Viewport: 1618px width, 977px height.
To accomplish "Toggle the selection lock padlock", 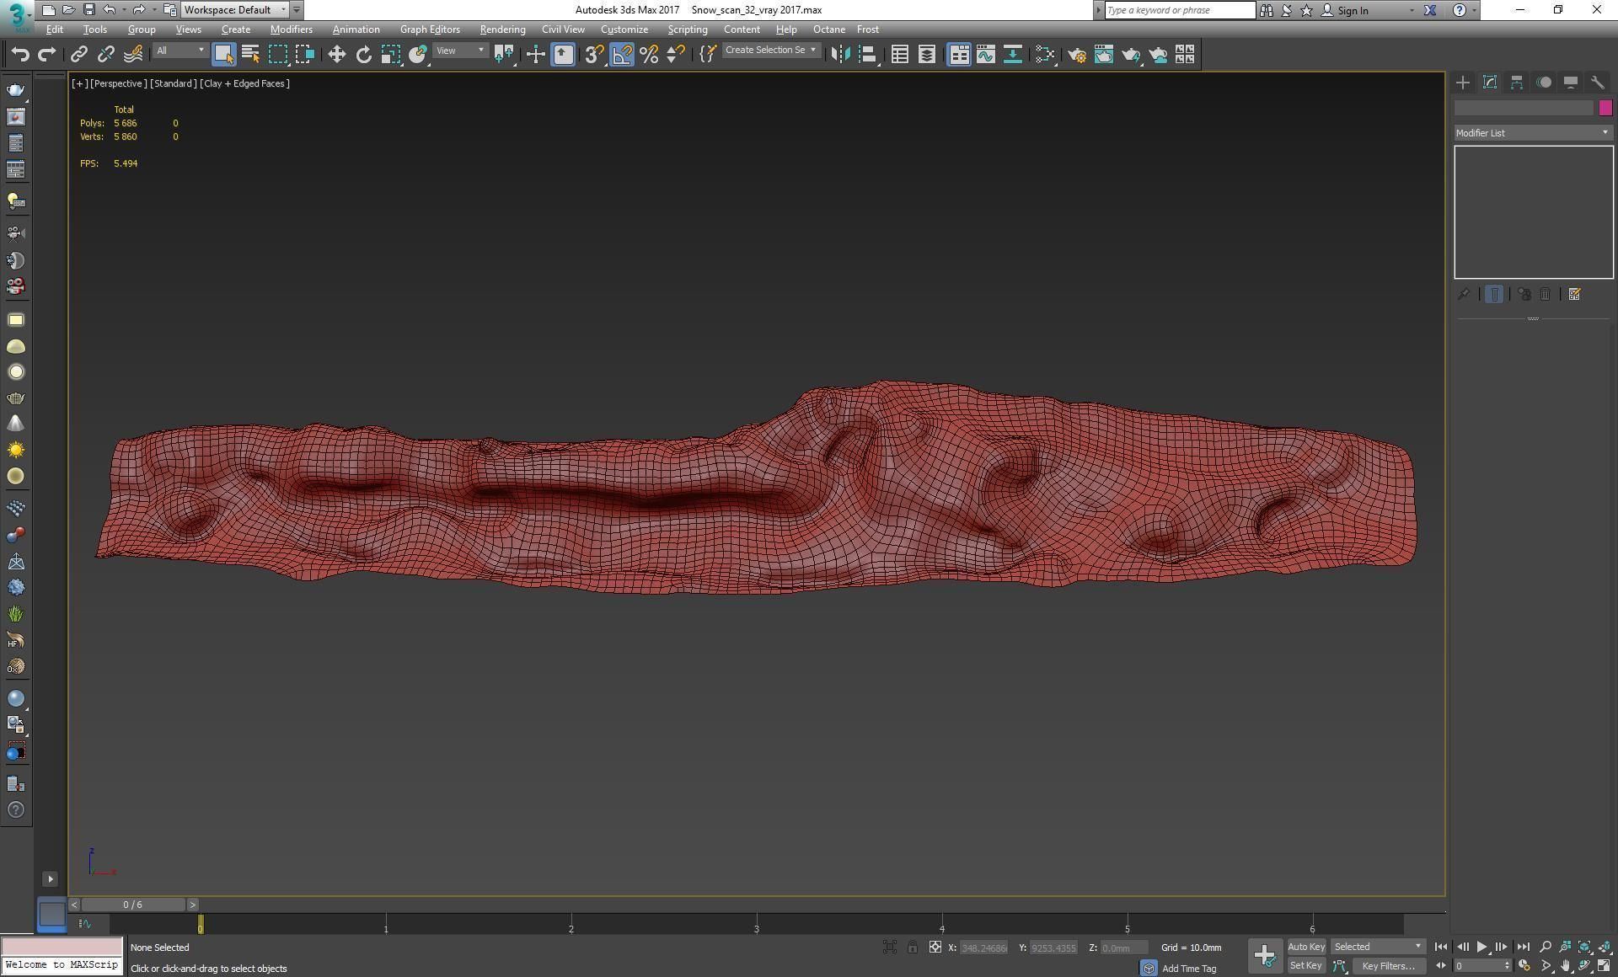I will click(912, 948).
